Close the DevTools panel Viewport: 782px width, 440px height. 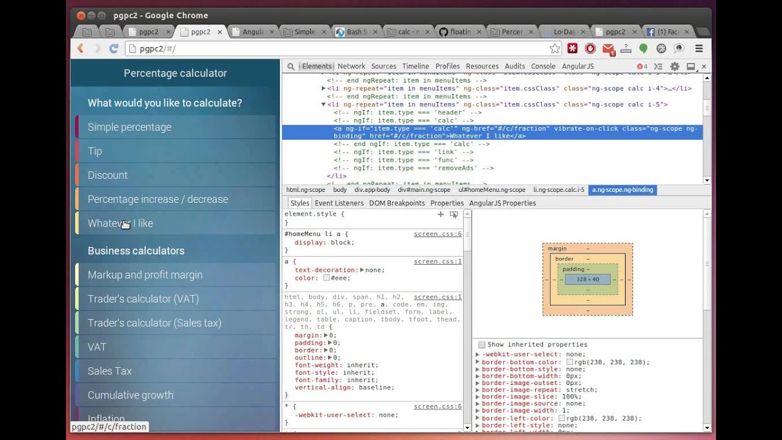coord(704,67)
